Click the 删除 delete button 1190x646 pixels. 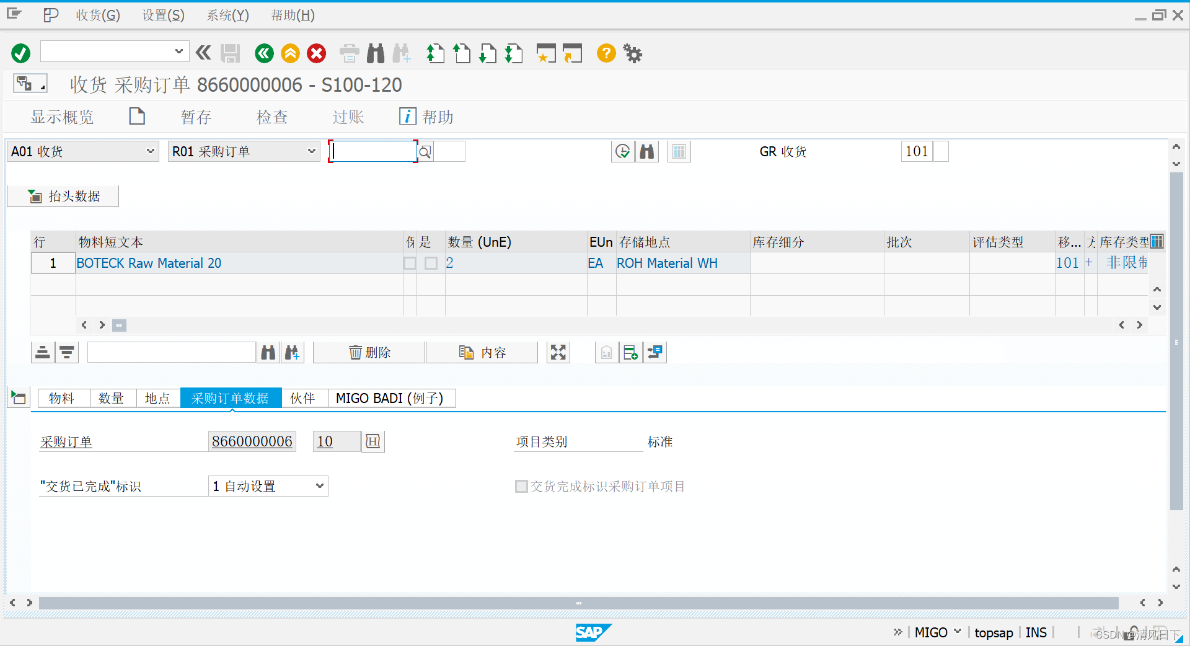[369, 353]
